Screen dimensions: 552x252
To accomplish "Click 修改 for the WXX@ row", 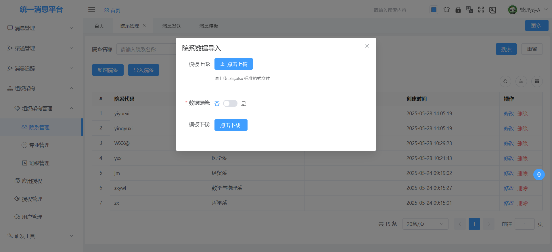I will pyautogui.click(x=509, y=143).
